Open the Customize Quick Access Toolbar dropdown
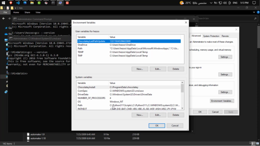 [15, 8]
